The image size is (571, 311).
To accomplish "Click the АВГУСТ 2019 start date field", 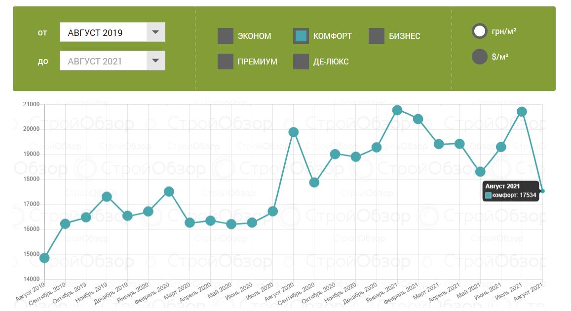I will point(104,32).
